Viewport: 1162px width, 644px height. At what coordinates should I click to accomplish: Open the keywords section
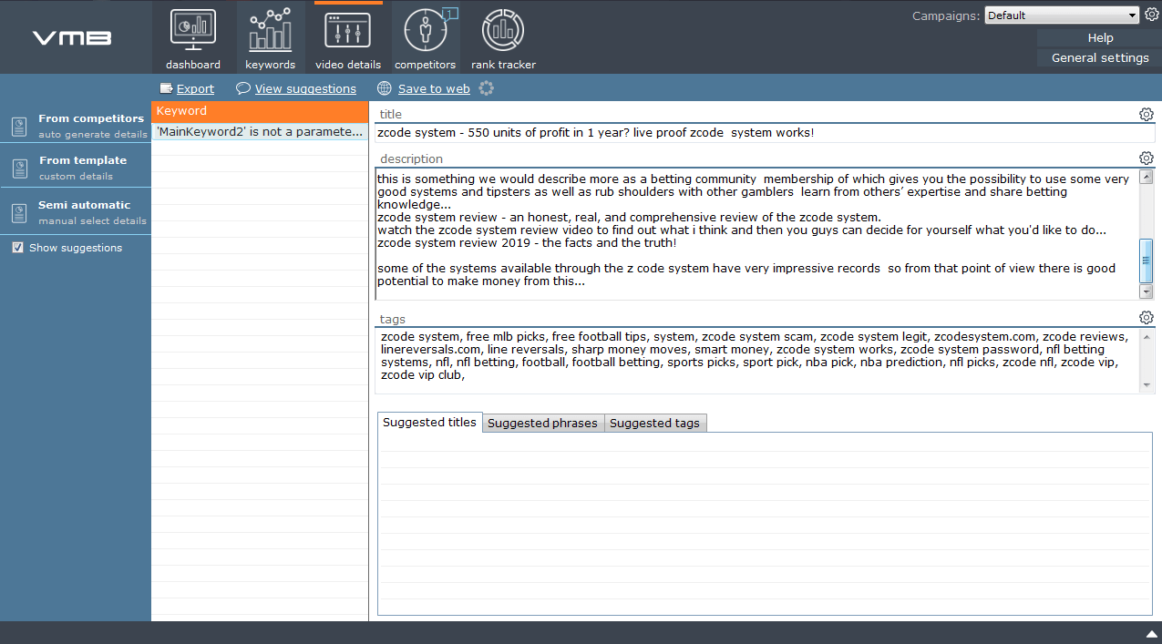[x=271, y=38]
